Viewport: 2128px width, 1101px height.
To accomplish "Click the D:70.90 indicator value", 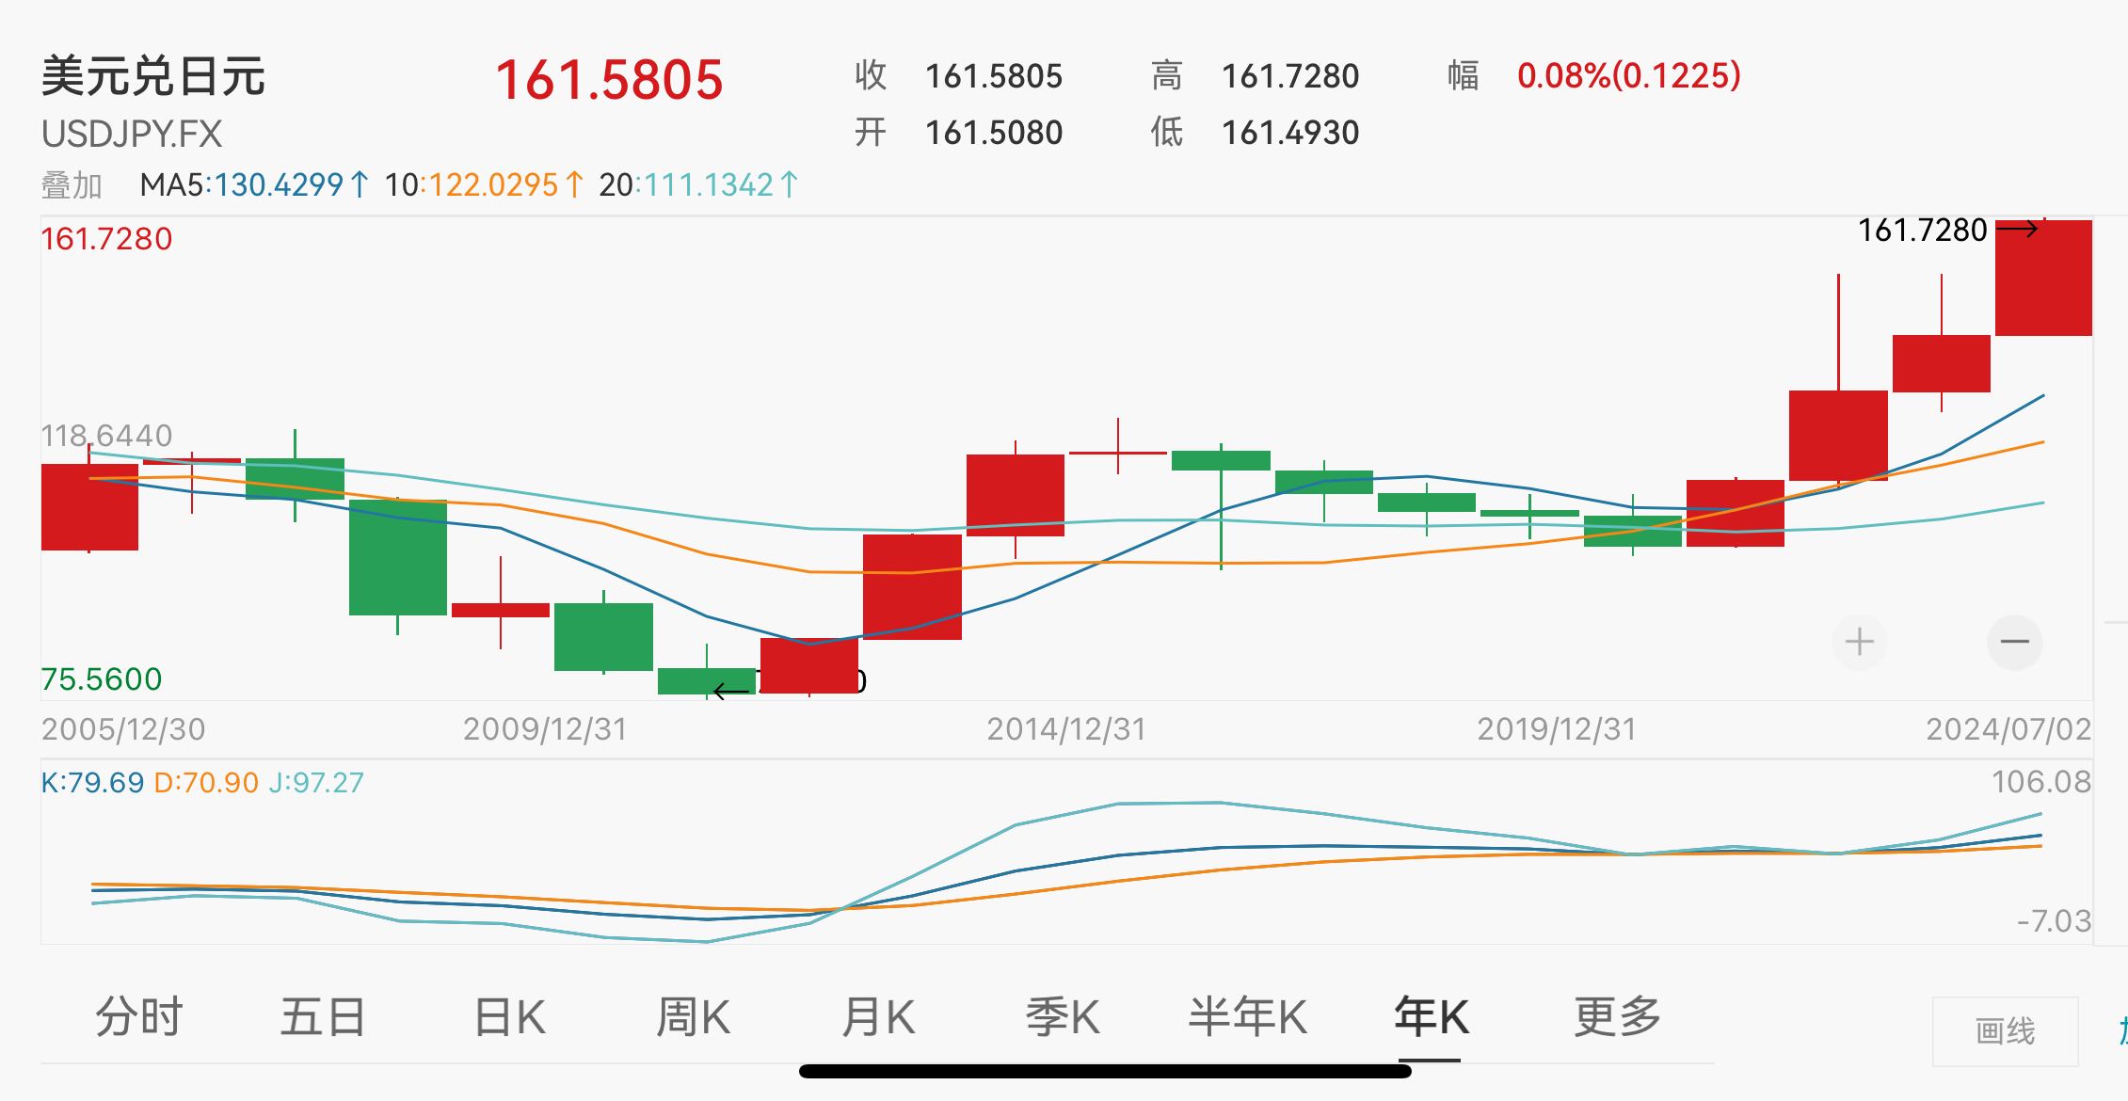I will [206, 783].
